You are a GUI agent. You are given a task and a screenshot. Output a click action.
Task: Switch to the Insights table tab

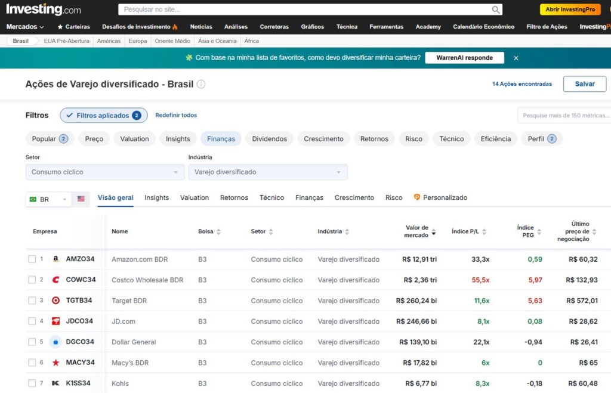[x=157, y=198]
